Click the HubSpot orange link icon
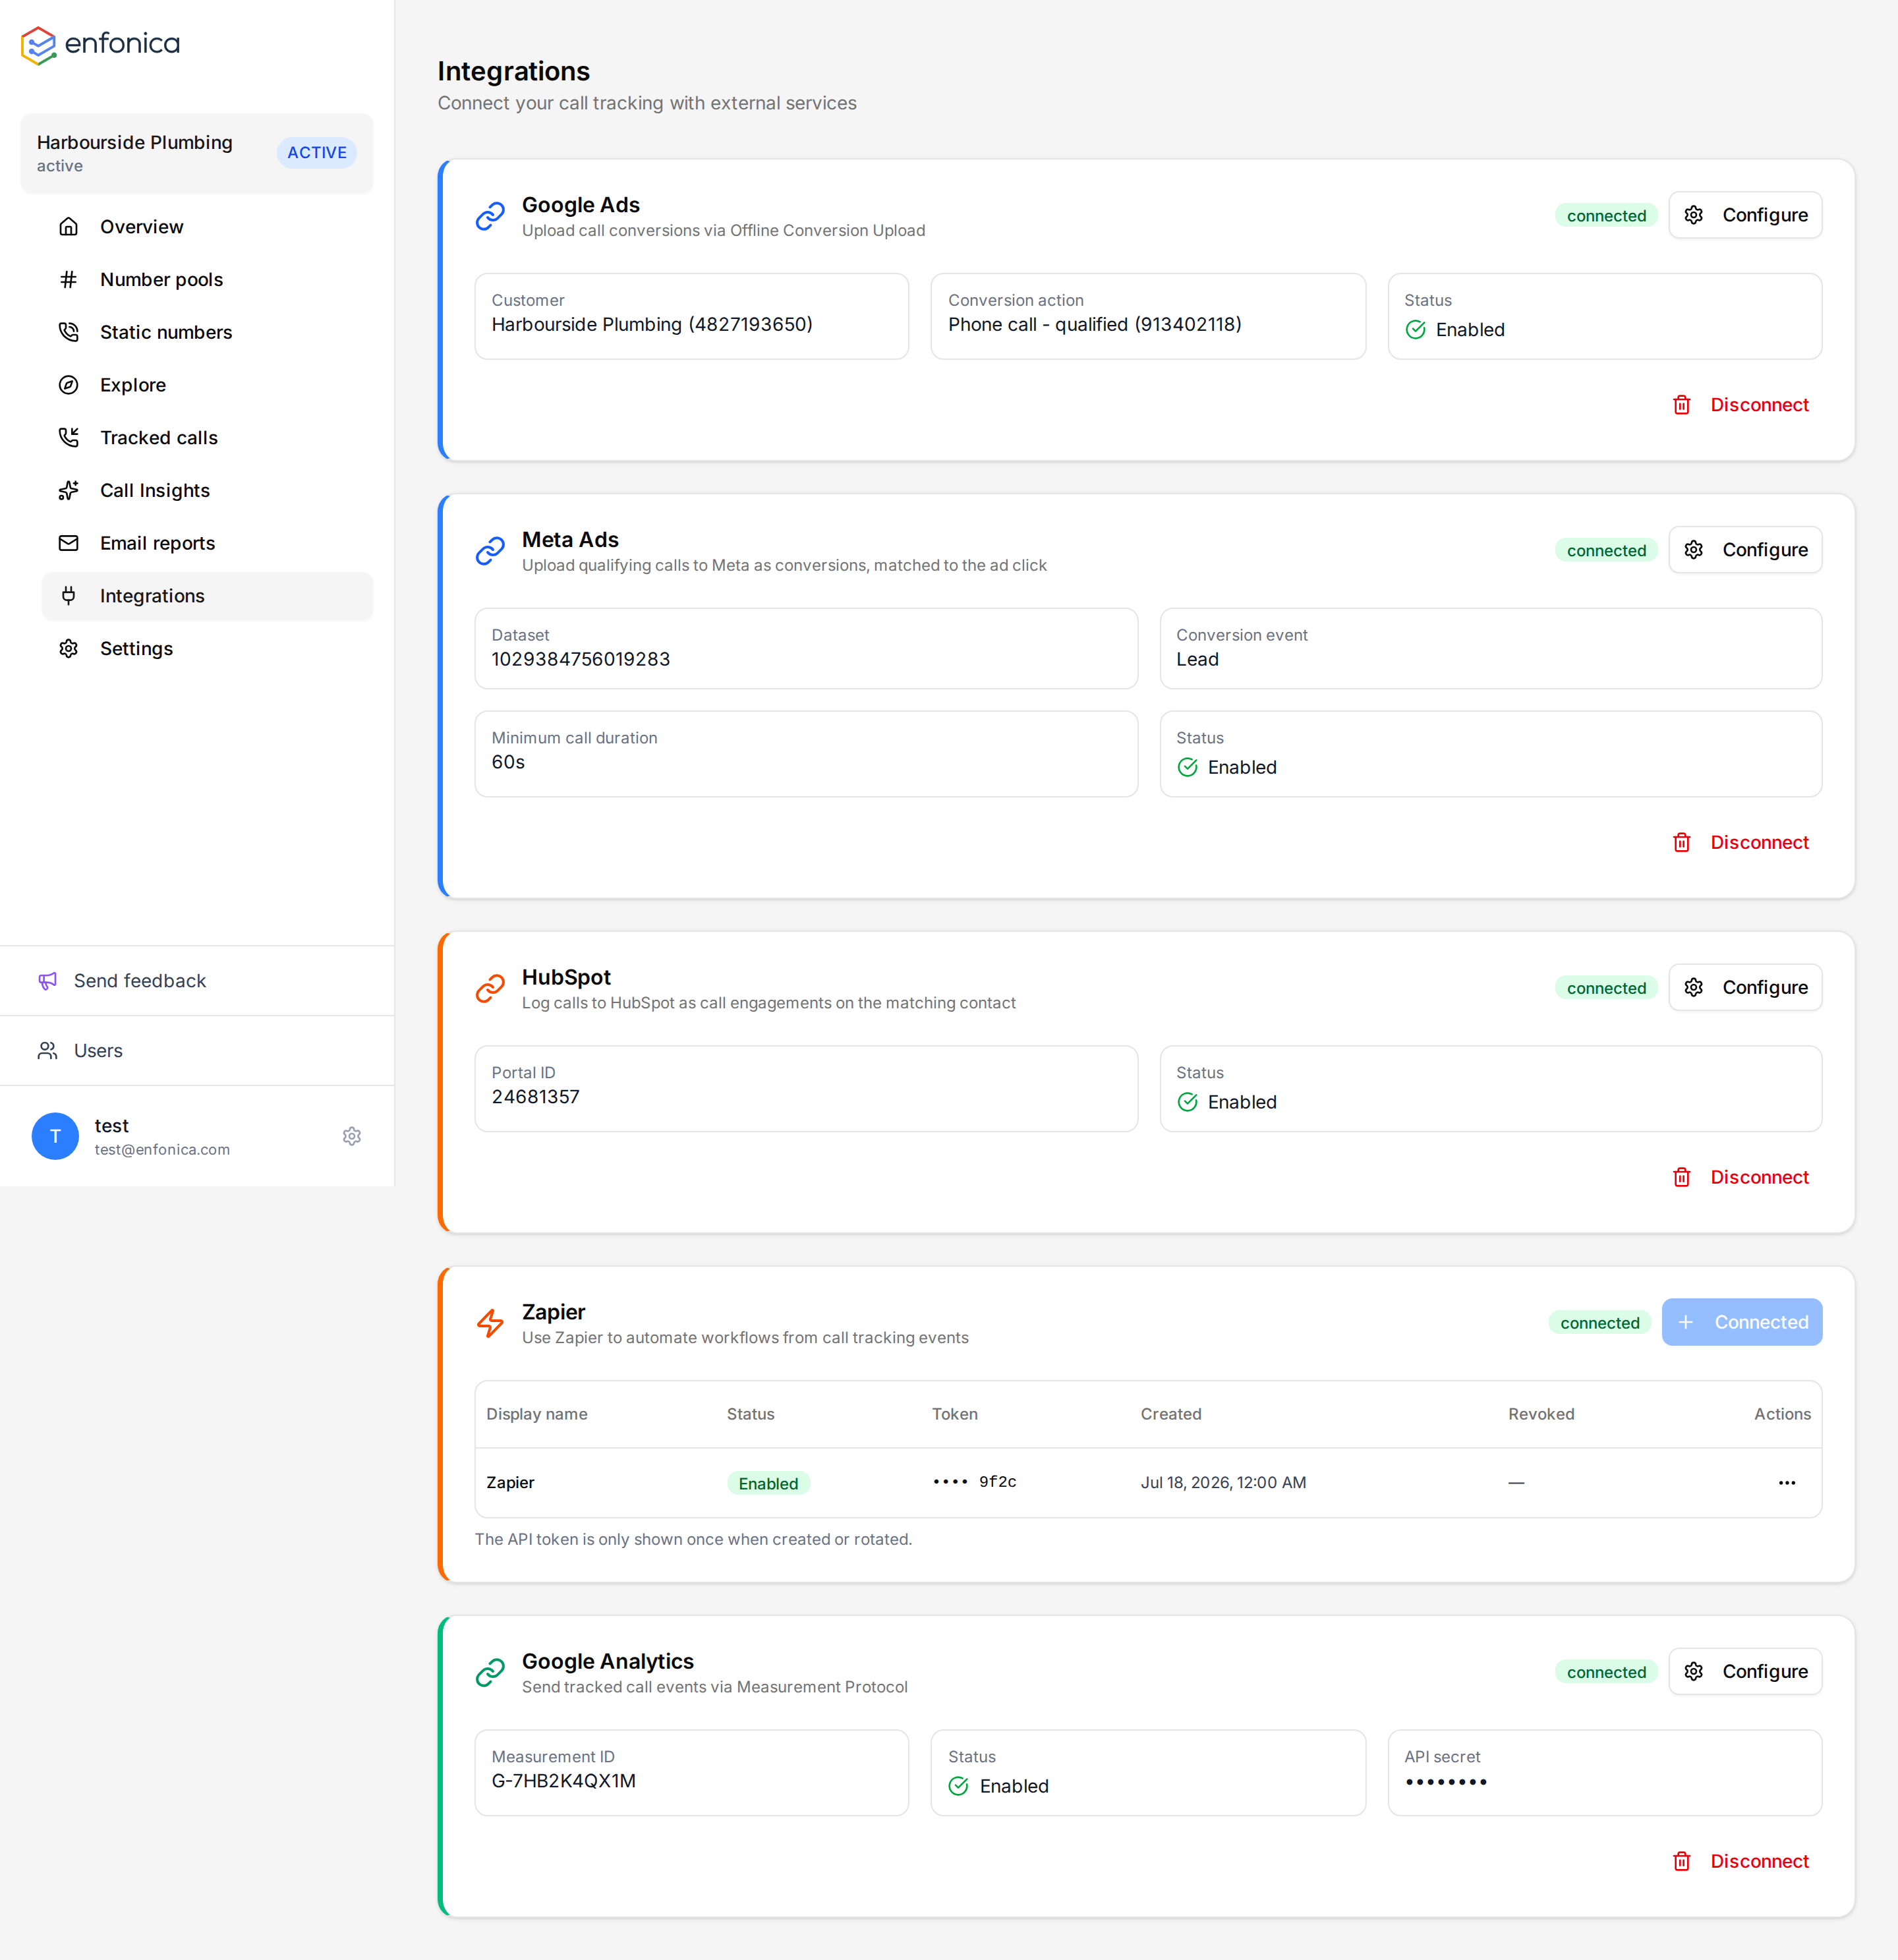The width and height of the screenshot is (1898, 1960). [490, 988]
